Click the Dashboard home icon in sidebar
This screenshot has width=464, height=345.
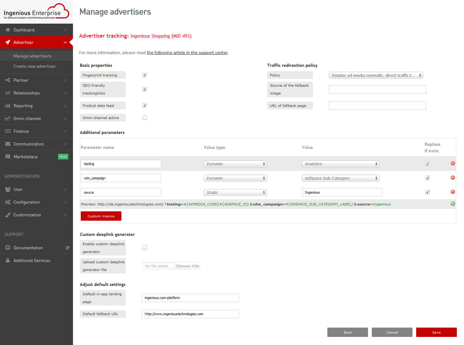pyautogui.click(x=8, y=30)
